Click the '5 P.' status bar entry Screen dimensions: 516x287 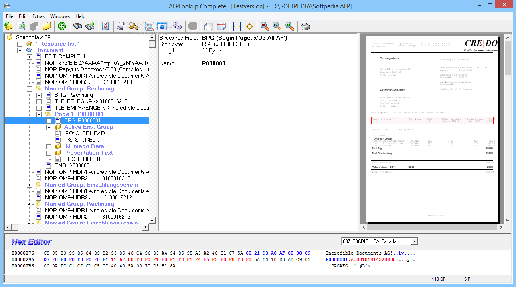(x=468, y=279)
